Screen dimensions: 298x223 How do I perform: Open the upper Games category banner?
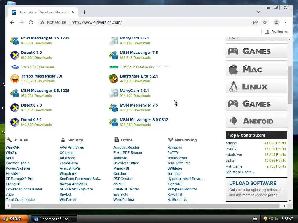coord(256,51)
